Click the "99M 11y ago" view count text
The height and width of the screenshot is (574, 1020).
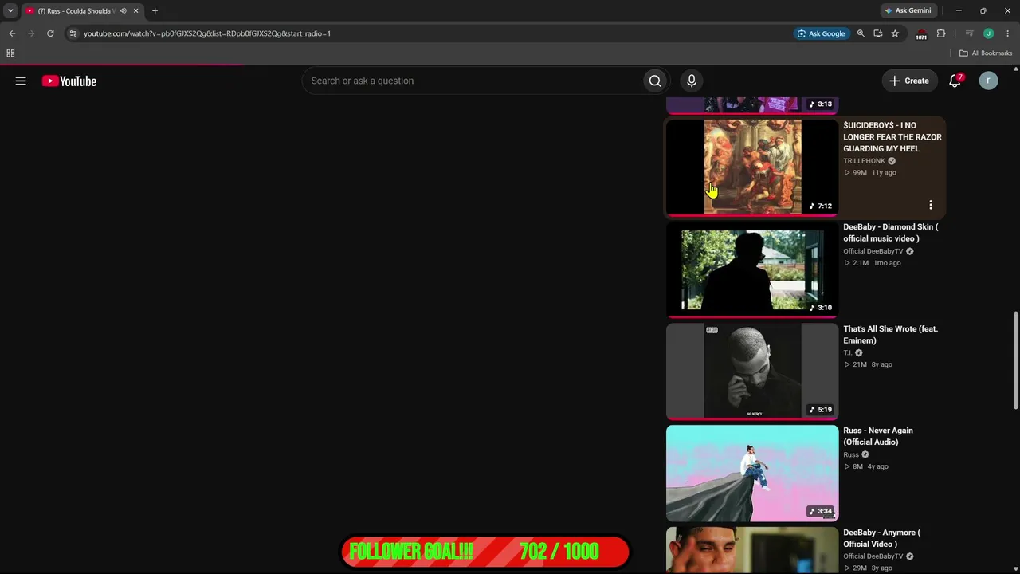point(869,172)
